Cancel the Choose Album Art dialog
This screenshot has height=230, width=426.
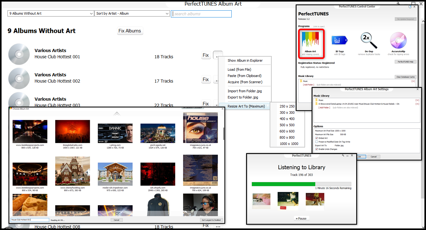coord(116,220)
